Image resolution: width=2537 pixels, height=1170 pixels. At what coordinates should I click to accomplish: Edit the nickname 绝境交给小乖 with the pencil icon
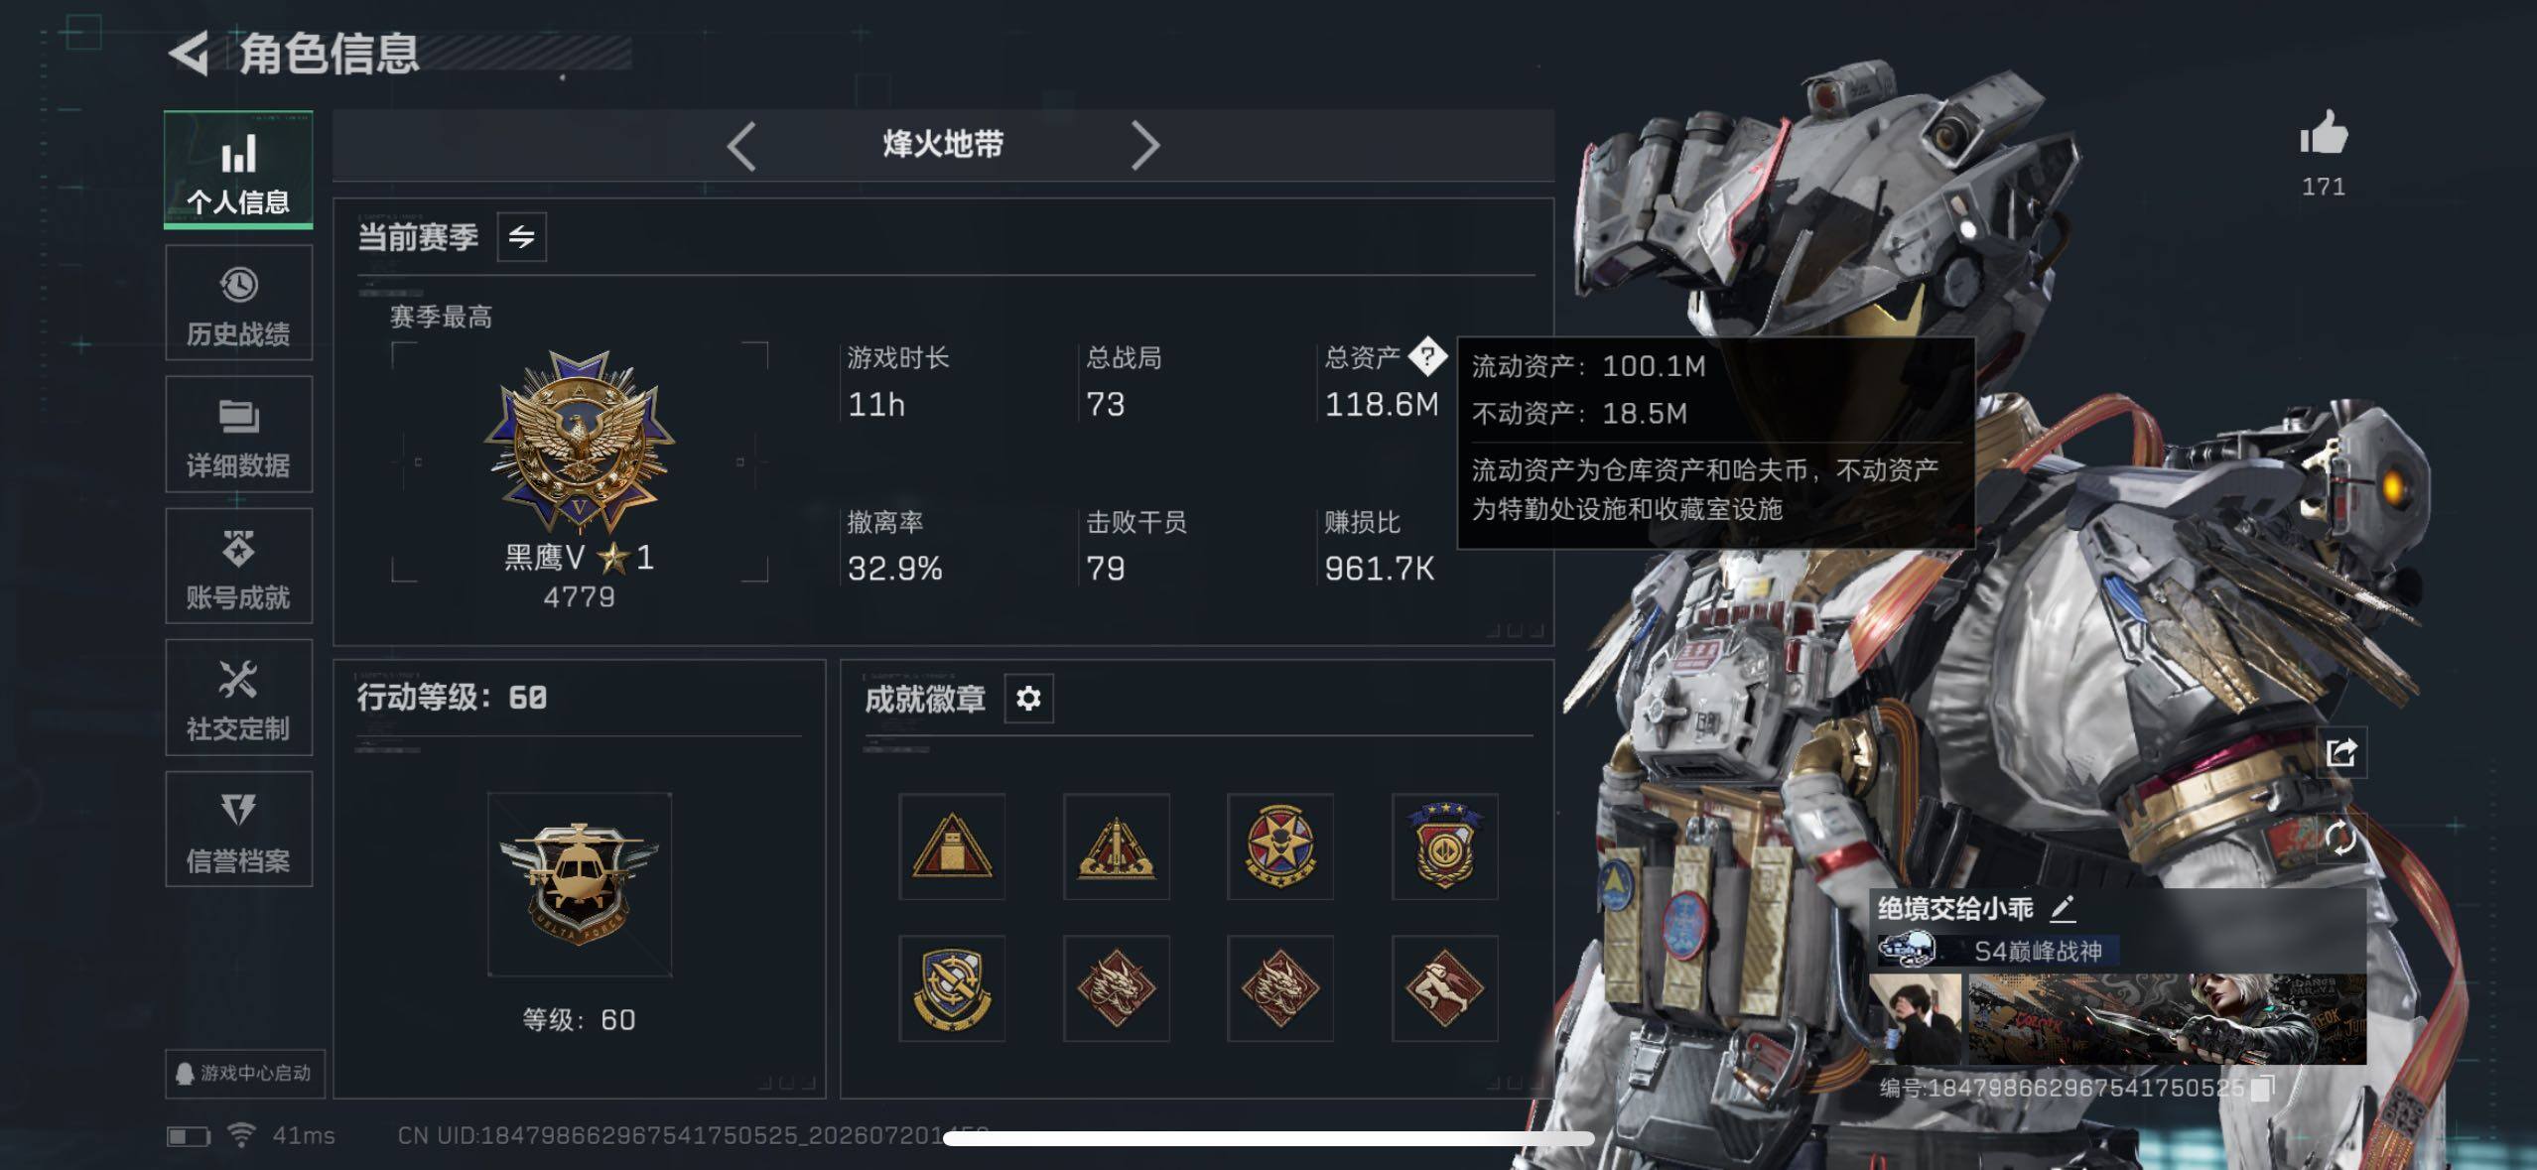(2062, 908)
